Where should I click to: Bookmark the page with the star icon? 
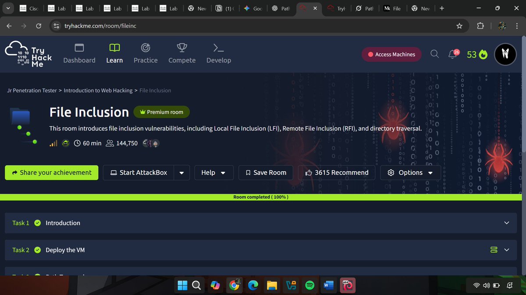click(x=459, y=26)
